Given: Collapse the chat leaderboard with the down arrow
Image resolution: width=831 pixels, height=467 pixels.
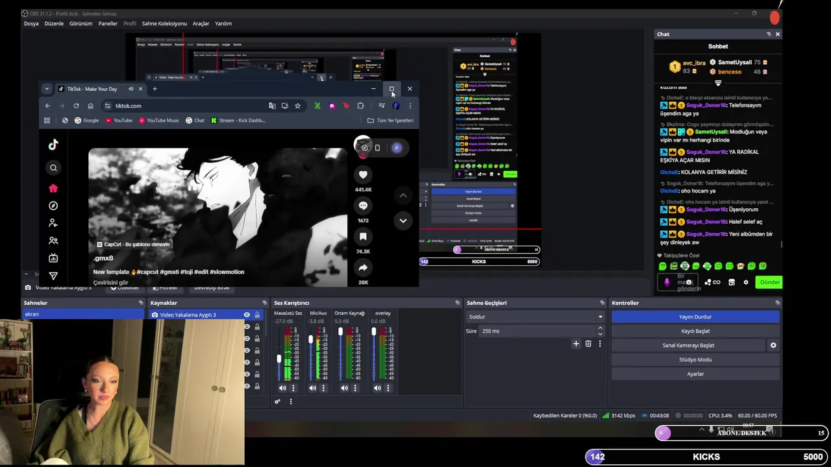Looking at the screenshot, I should (718, 83).
